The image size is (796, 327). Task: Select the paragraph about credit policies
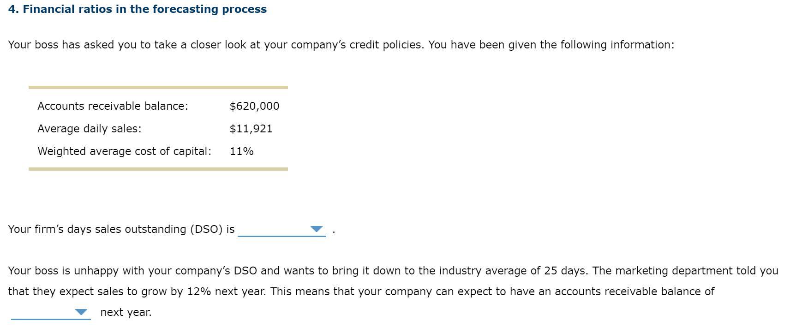(341, 45)
